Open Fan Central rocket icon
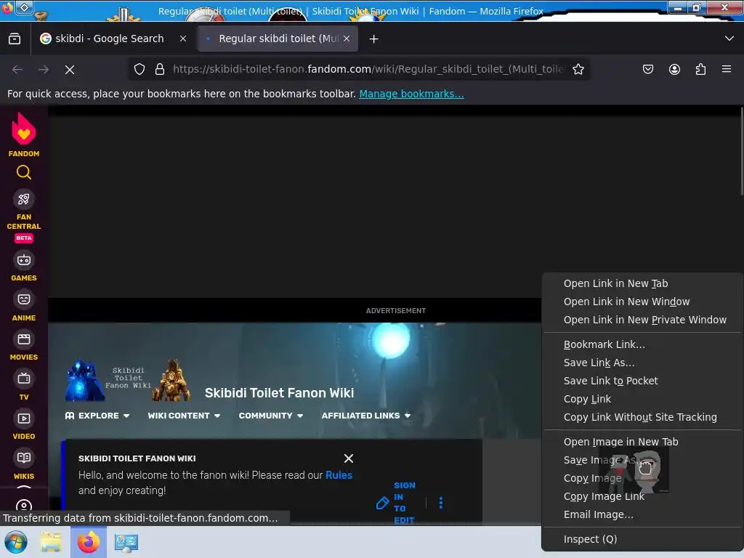Image resolution: width=744 pixels, height=558 pixels. (x=24, y=199)
